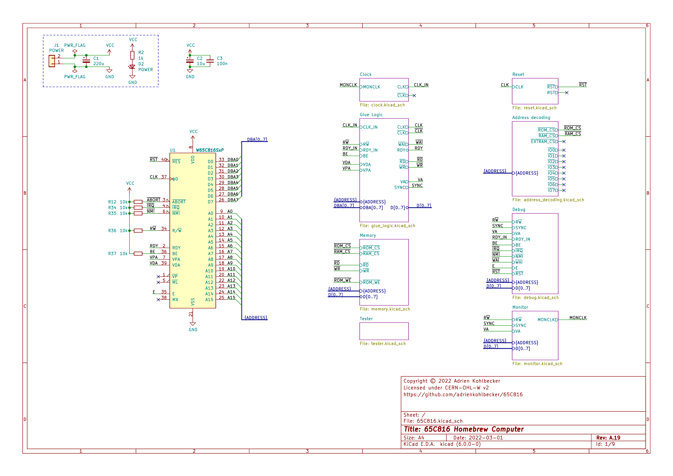Click the D[0..7] bus label right of Glue Logic

tap(424, 206)
